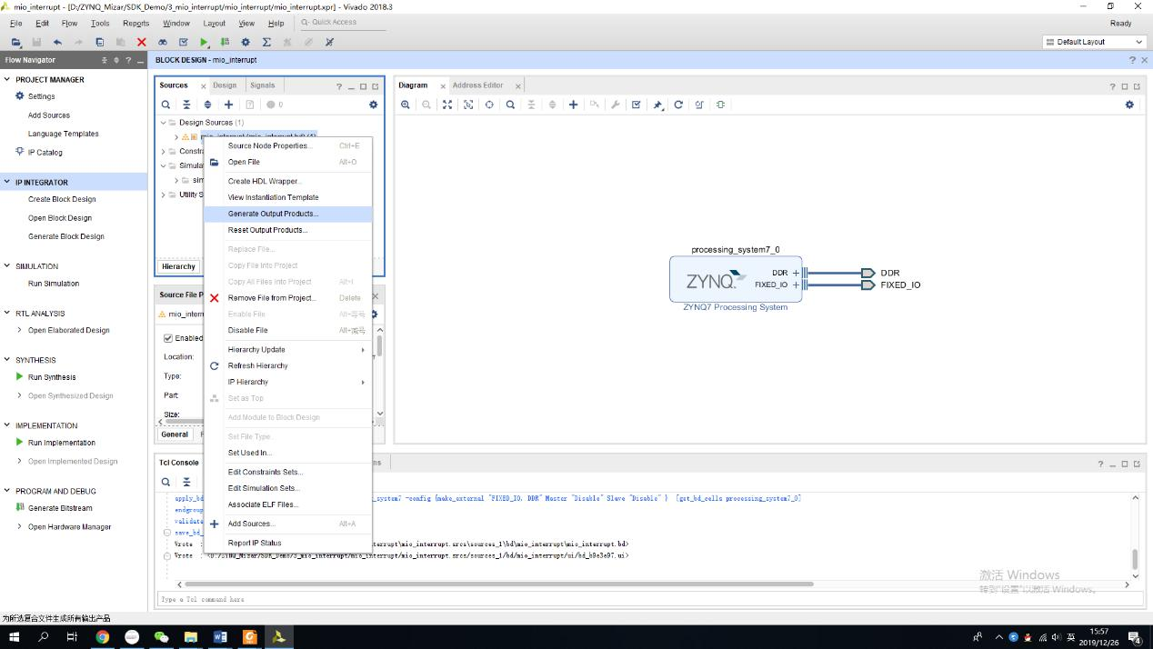Open Sources panel settings gear

pos(373,105)
